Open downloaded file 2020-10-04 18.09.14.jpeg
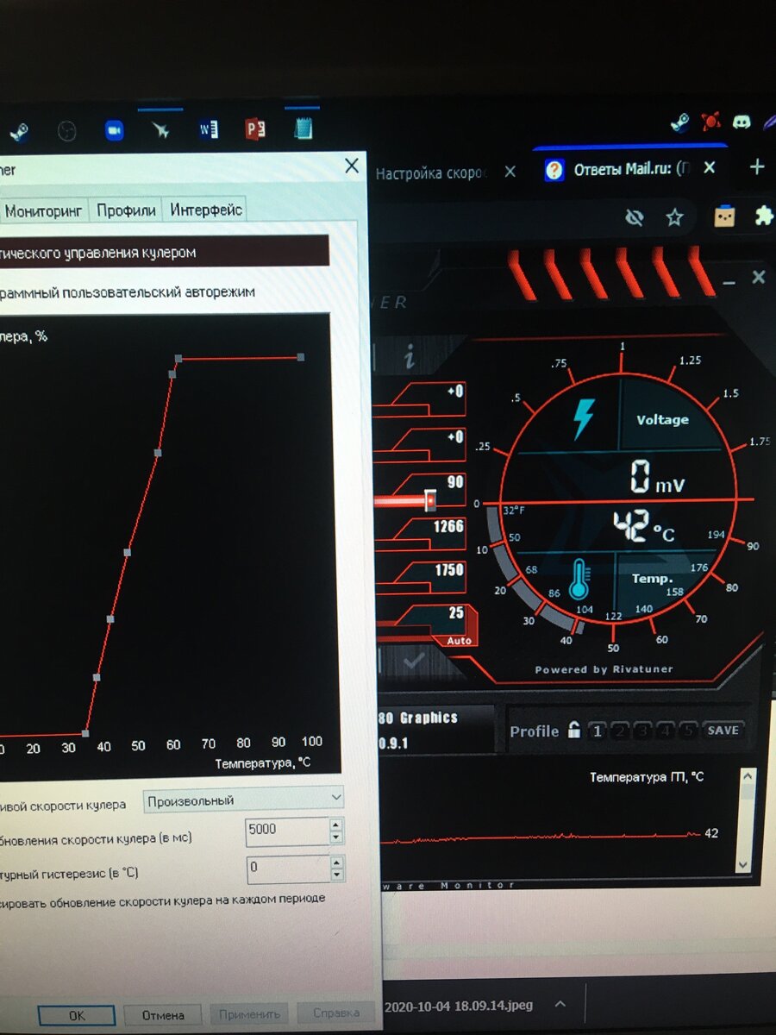The height and width of the screenshot is (1035, 776). (459, 1006)
